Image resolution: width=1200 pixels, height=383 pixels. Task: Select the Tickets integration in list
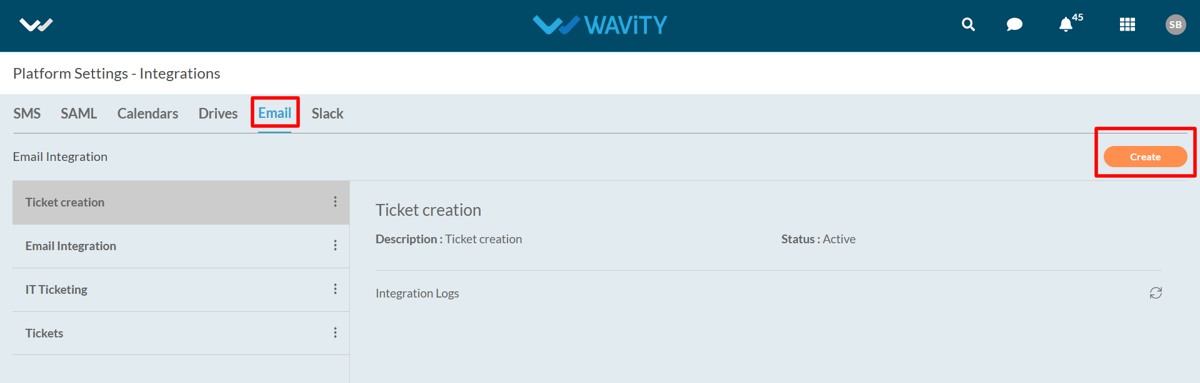[44, 333]
